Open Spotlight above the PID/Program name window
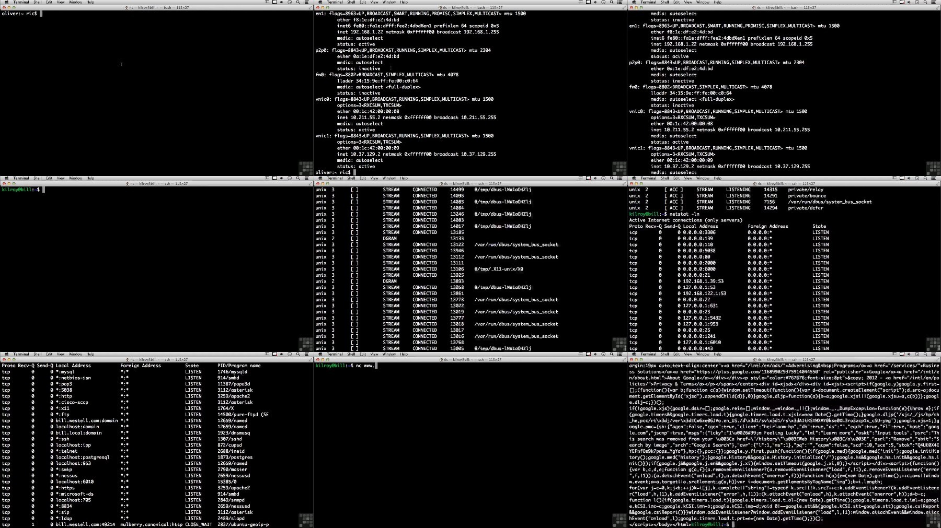Image resolution: width=941 pixels, height=528 pixels. [298, 354]
